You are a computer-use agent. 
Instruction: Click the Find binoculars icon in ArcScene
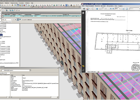[x=71, y=5]
